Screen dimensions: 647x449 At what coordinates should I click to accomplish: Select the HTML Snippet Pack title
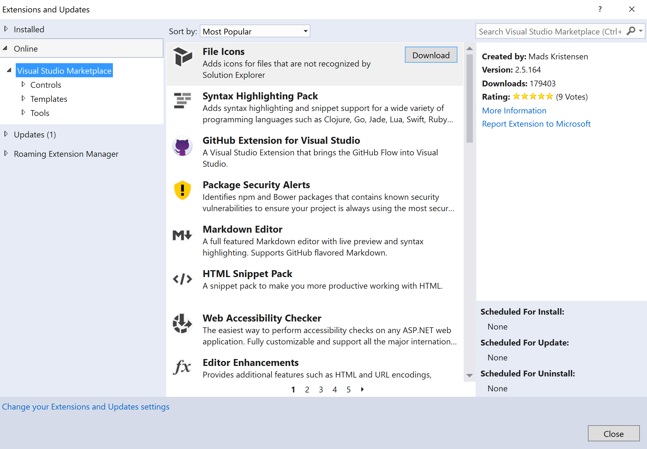coord(247,274)
